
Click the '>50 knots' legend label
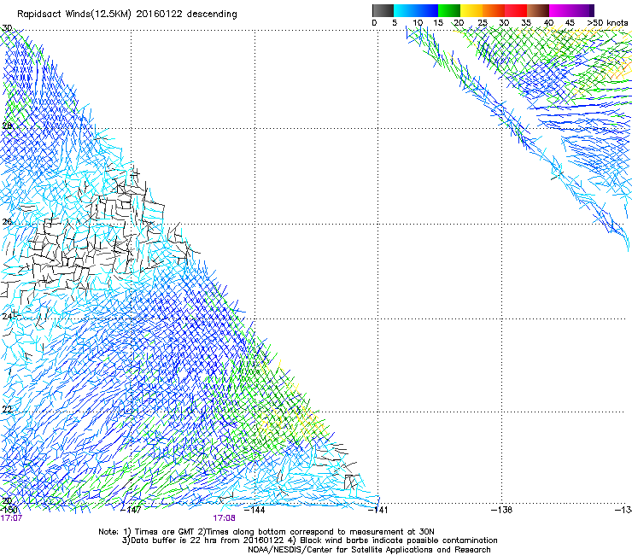coord(607,23)
